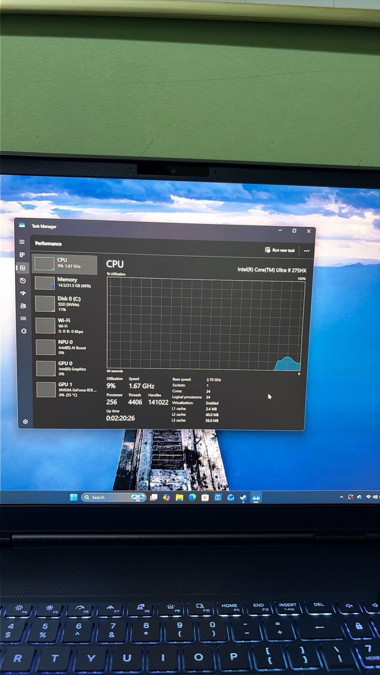Image resolution: width=380 pixels, height=675 pixels.
Task: Click the 141022 handles value
Action: tap(158, 402)
